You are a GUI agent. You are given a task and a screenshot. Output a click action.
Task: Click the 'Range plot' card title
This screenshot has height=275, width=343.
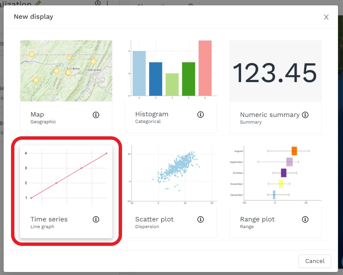click(x=257, y=219)
